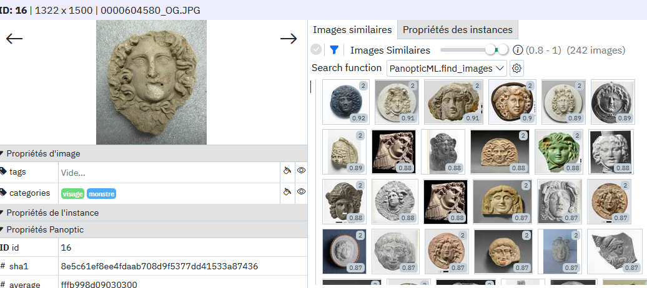Click the blue filter funnel icon
The image size is (647, 288).
click(334, 50)
